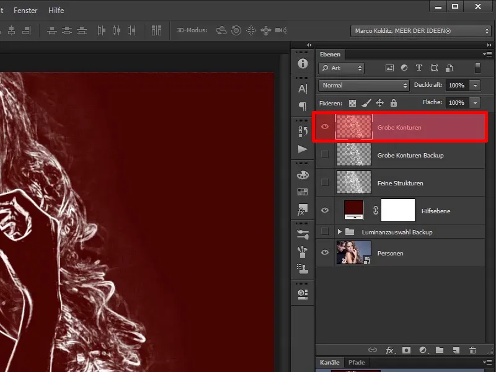Show the Grobe Konturen Backup layer
The height and width of the screenshot is (372, 496).
(324, 154)
